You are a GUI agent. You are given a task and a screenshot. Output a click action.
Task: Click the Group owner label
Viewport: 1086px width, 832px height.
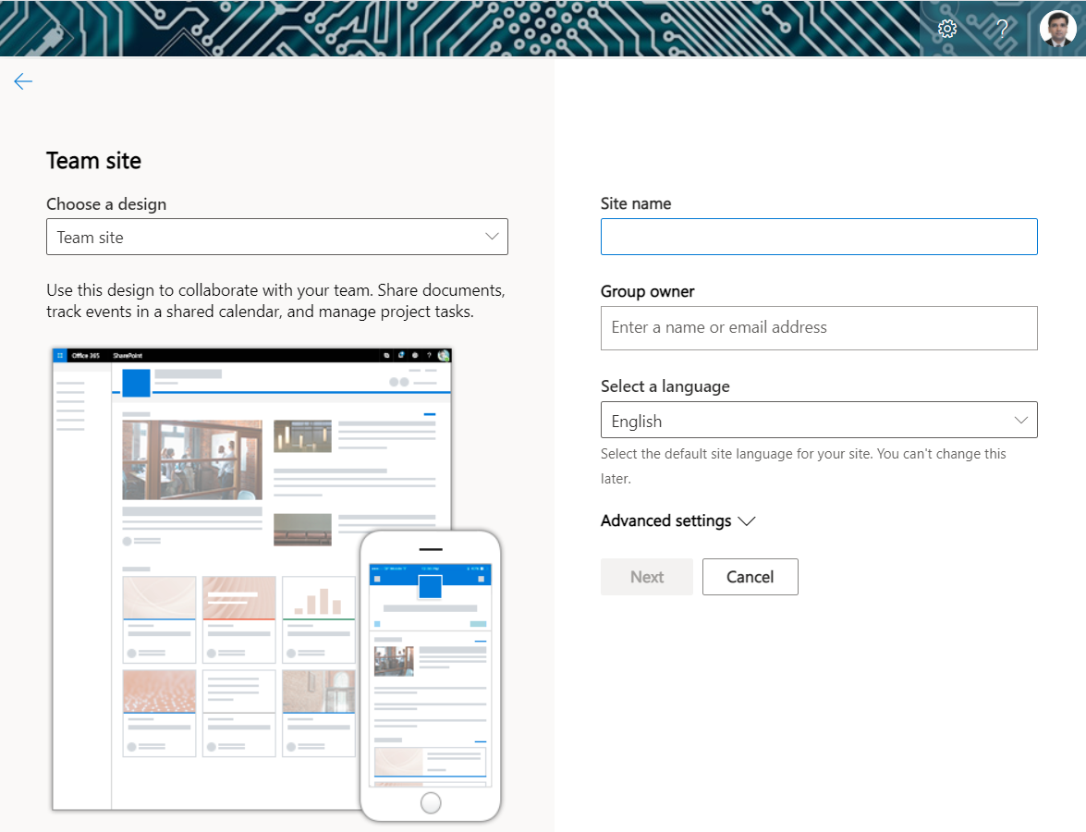tap(647, 291)
